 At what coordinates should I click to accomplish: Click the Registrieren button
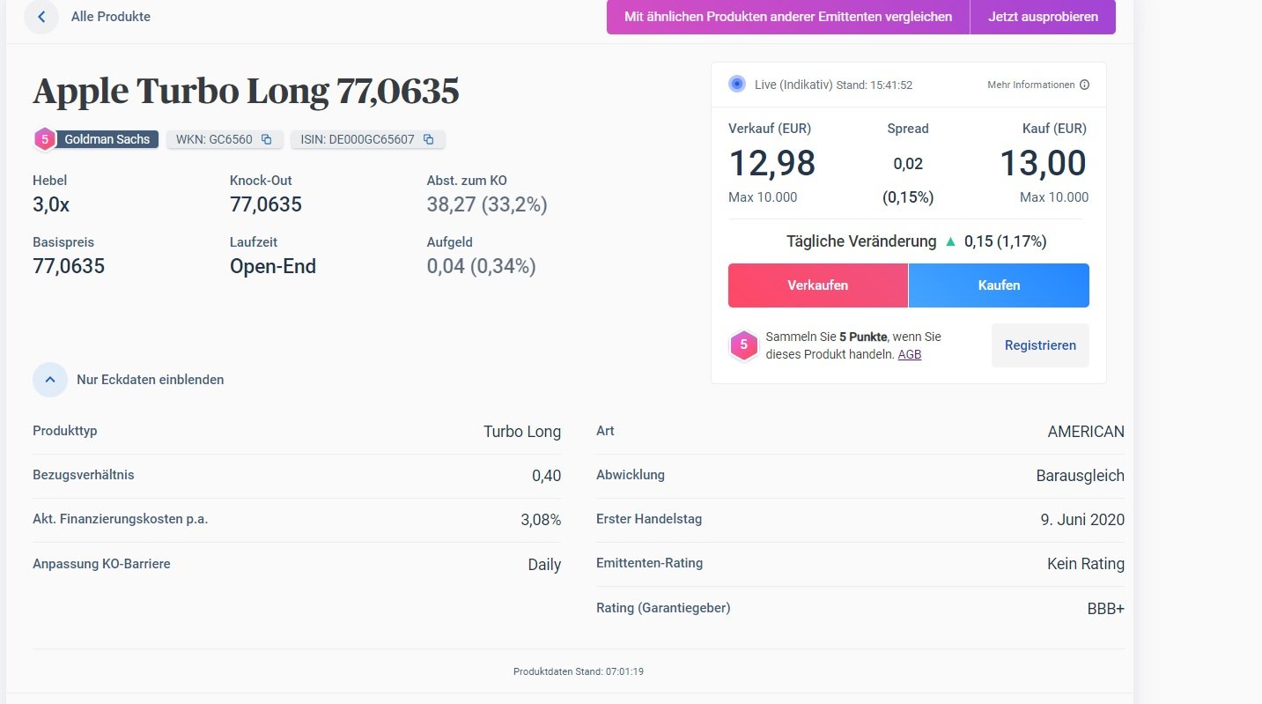[1040, 345]
